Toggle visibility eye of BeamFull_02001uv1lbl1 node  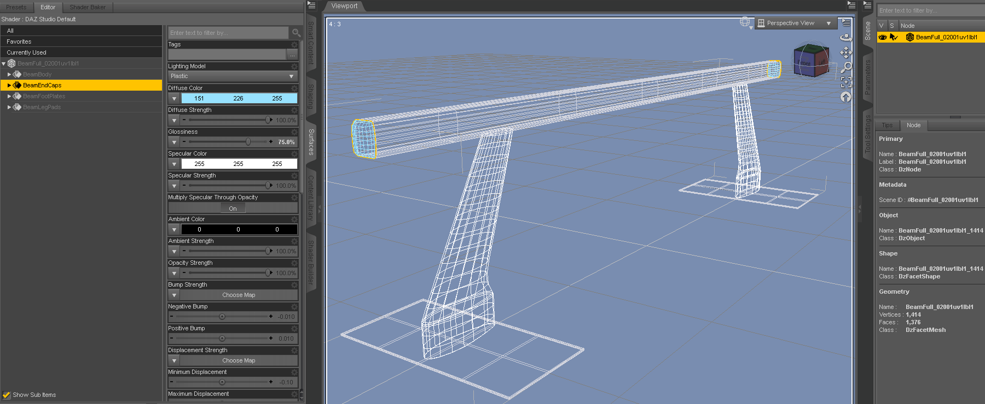pyautogui.click(x=883, y=37)
